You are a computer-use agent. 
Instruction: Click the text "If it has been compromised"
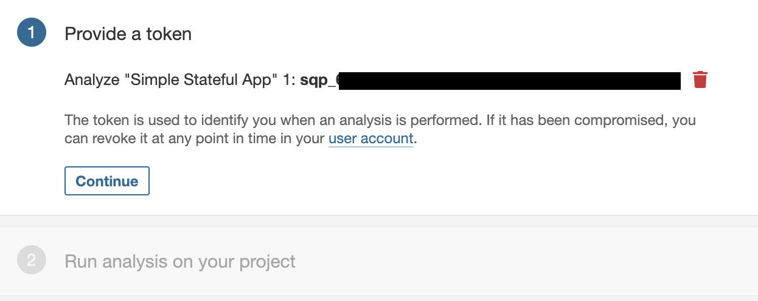point(566,120)
